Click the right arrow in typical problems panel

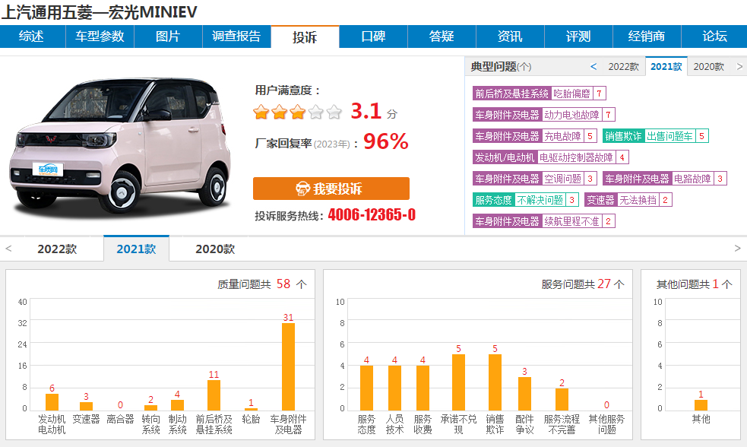[x=739, y=67]
